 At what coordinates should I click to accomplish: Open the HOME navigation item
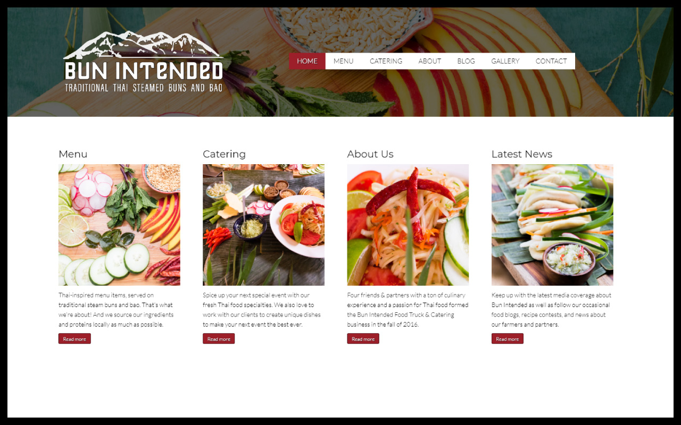pos(307,61)
